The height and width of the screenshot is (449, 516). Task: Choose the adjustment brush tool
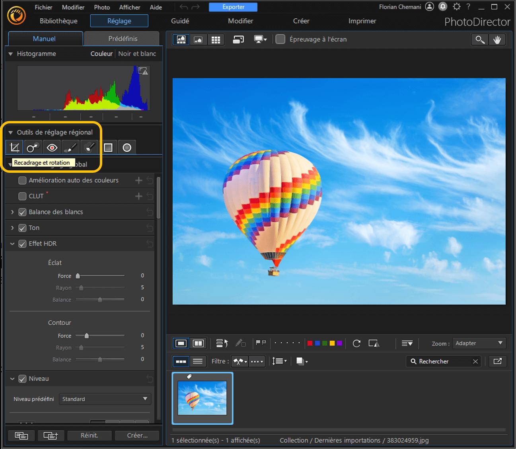[x=70, y=148]
